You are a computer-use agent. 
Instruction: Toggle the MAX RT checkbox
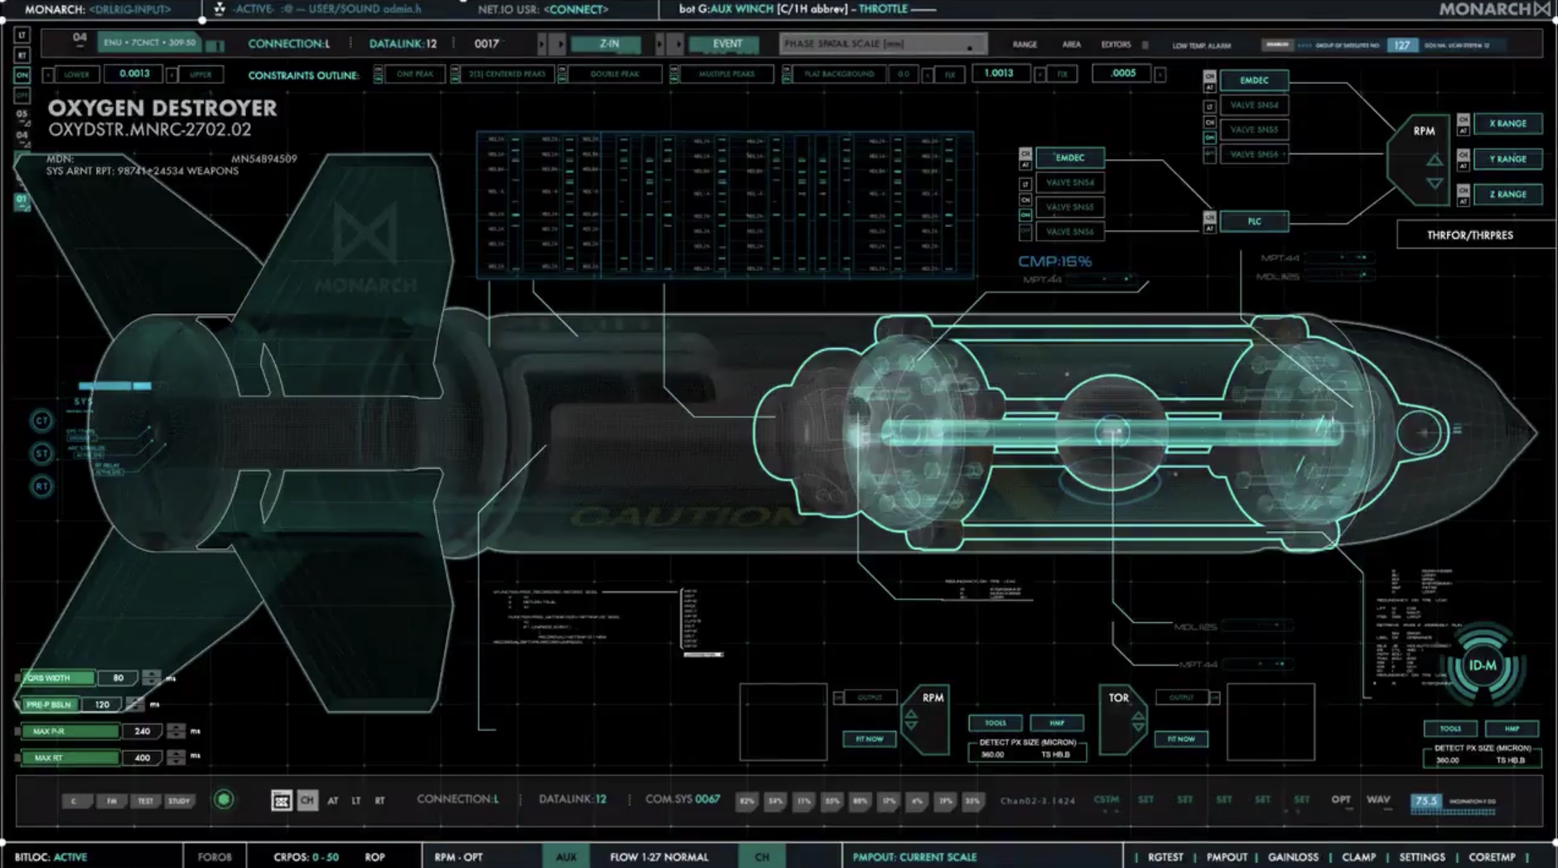(18, 758)
